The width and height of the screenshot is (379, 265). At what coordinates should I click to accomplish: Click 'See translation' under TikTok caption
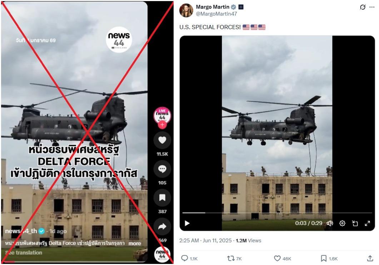(24, 253)
